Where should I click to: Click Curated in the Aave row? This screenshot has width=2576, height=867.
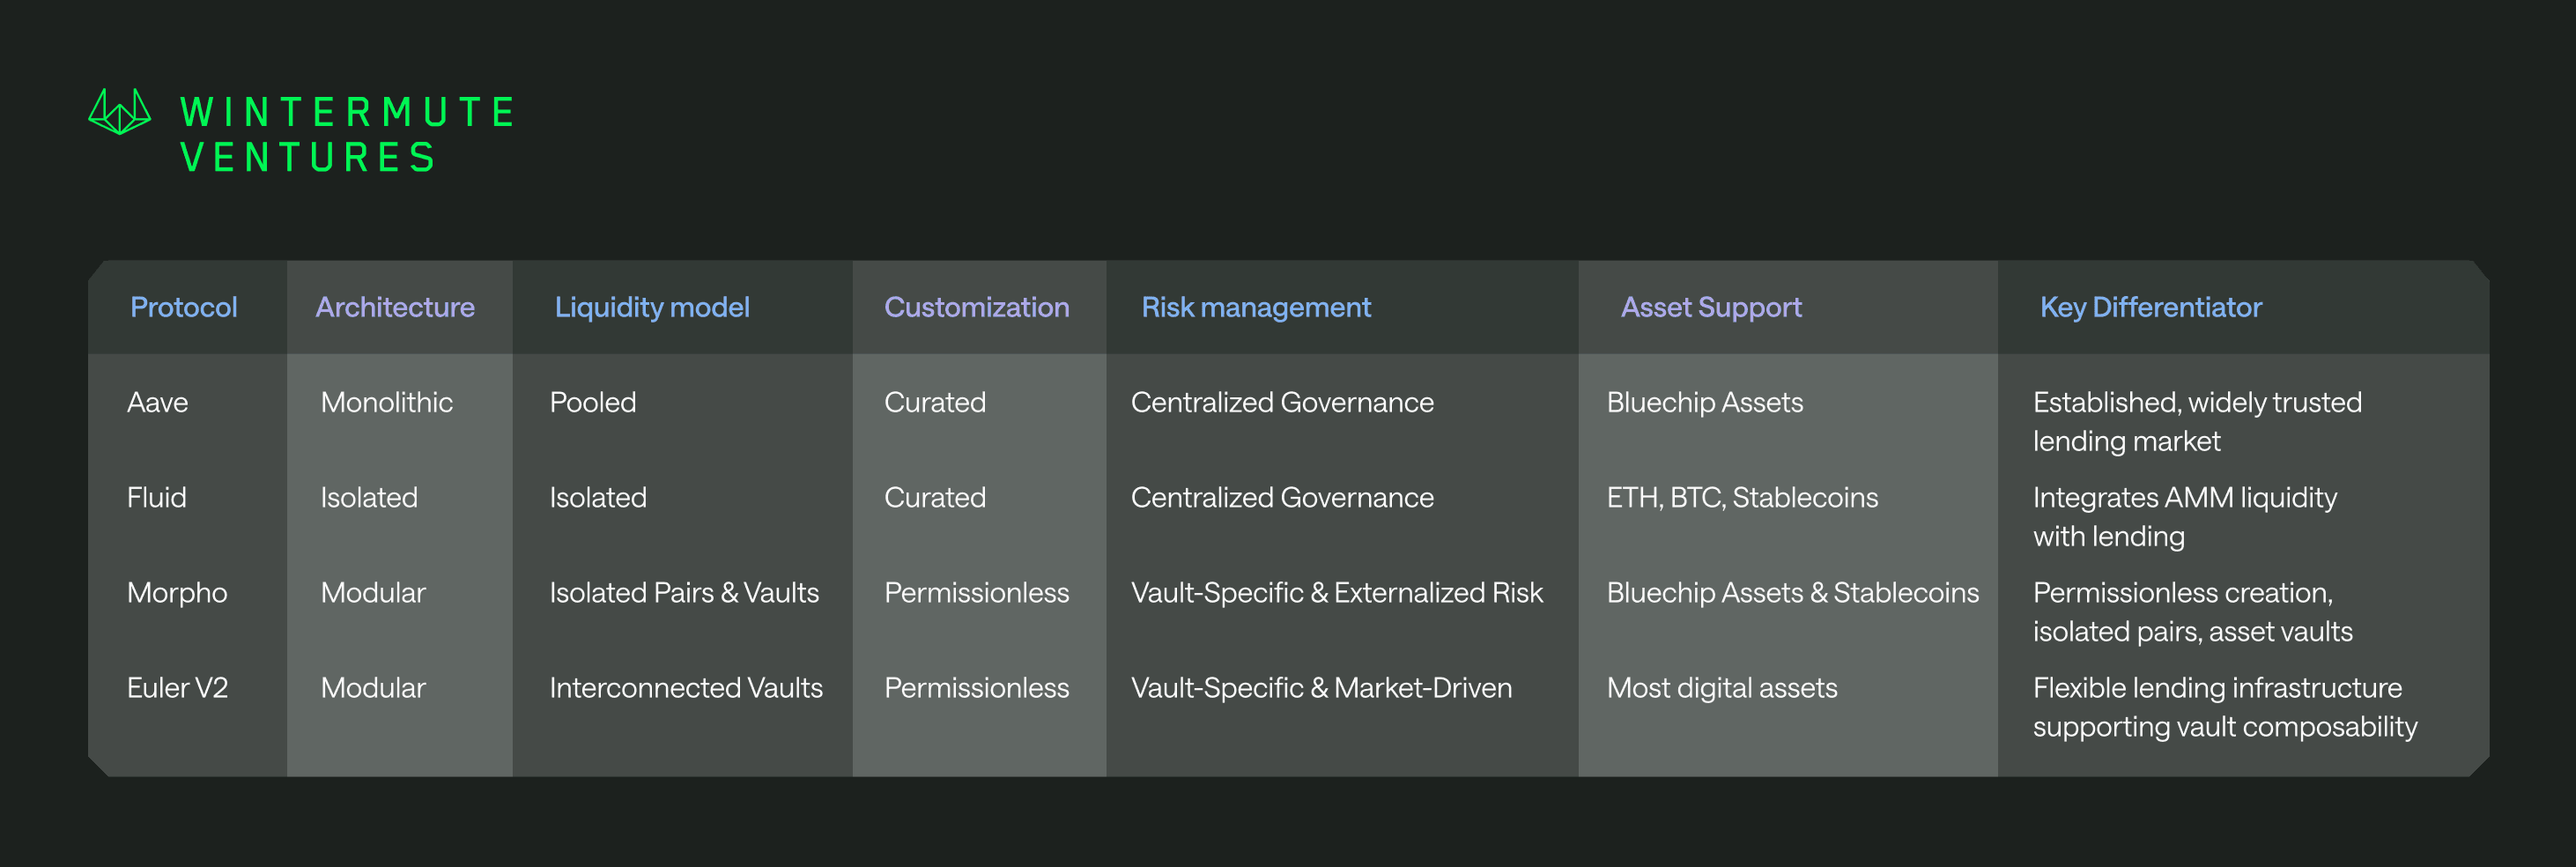point(935,402)
